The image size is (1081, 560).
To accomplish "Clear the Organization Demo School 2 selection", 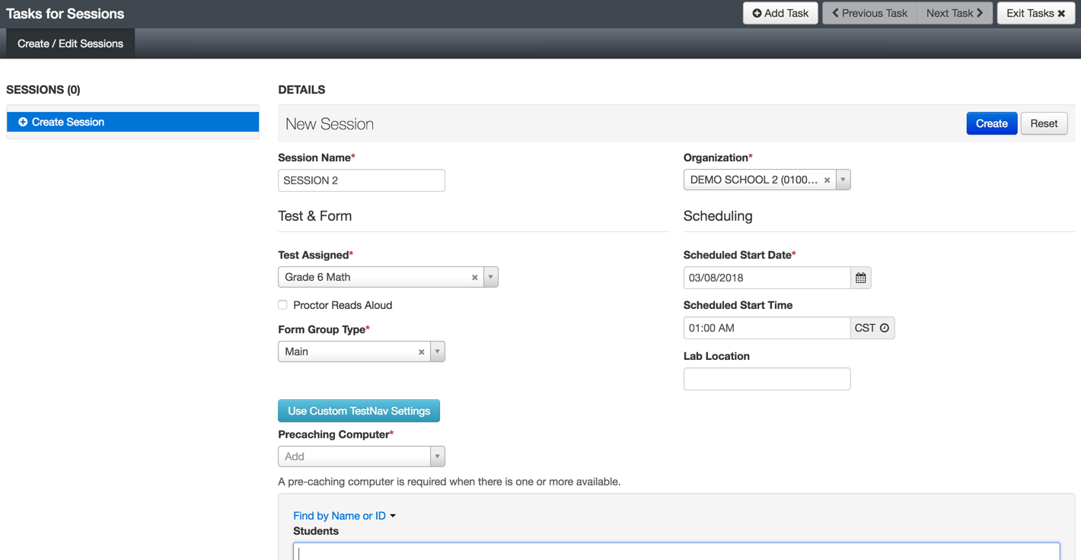I will pyautogui.click(x=827, y=180).
